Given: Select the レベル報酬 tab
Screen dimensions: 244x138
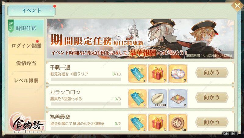Looking at the screenshot, I should (26, 81).
